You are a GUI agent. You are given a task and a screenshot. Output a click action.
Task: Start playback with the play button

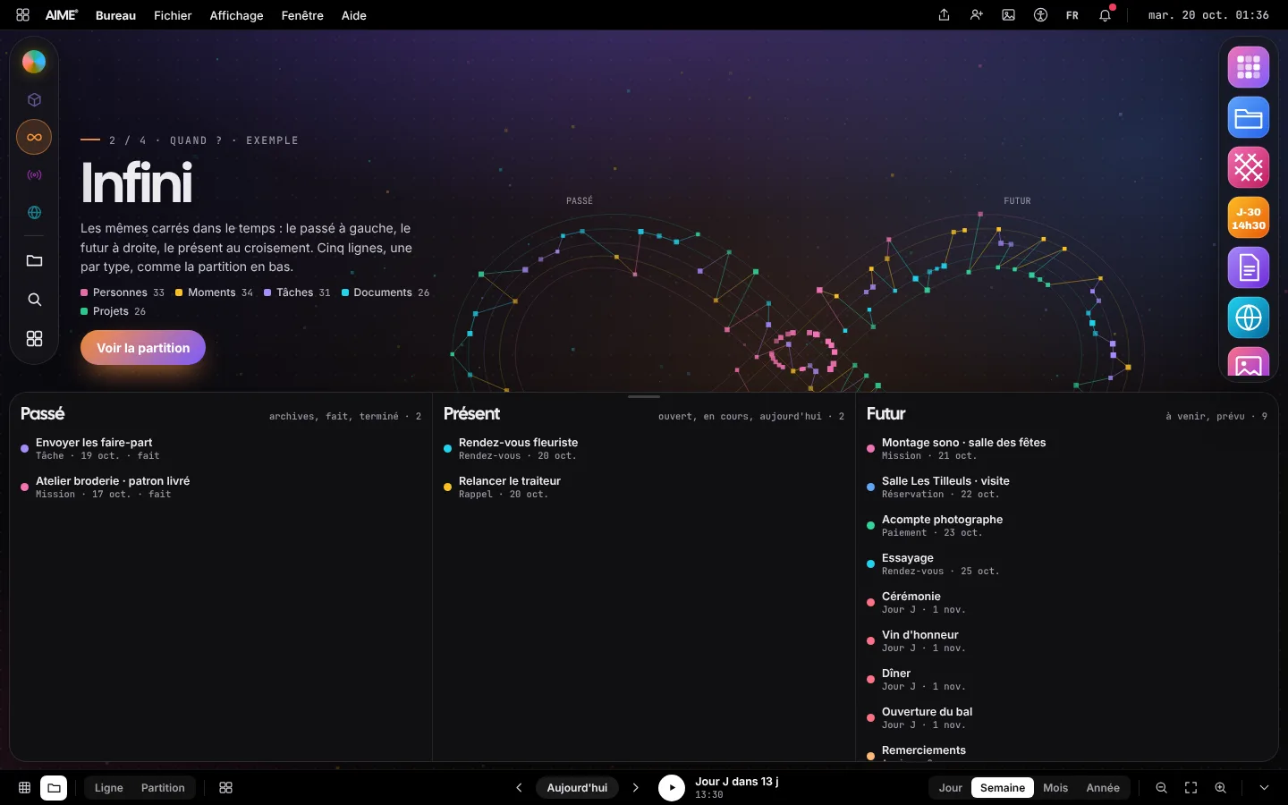(x=672, y=788)
